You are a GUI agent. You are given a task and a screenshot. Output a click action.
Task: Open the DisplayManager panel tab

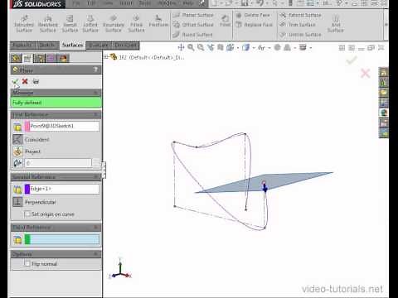coord(63,58)
